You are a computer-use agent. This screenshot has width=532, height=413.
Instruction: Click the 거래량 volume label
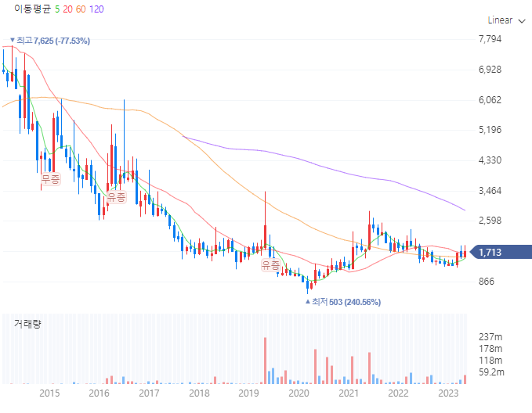[x=27, y=324]
